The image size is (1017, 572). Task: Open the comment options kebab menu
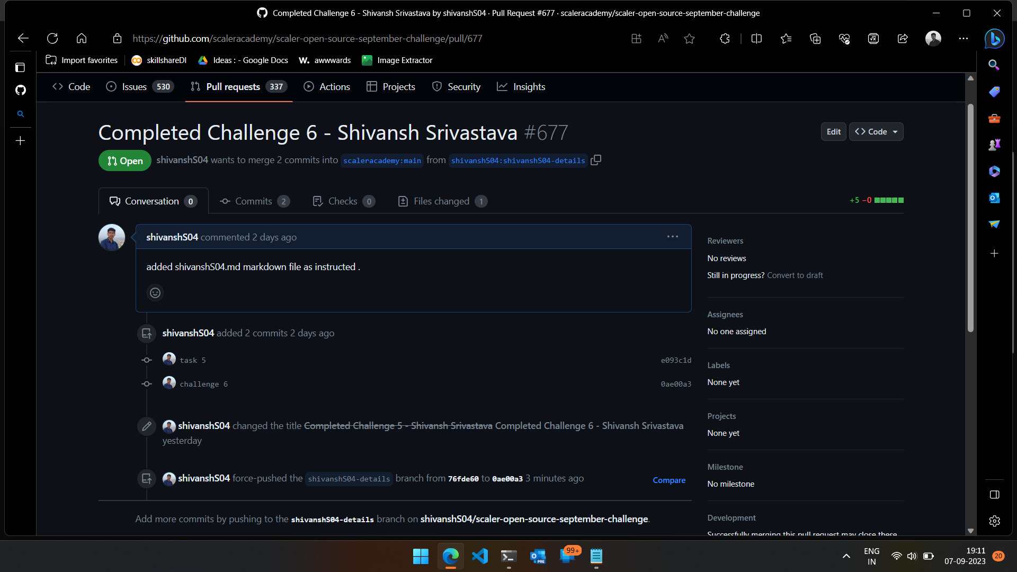(x=673, y=236)
